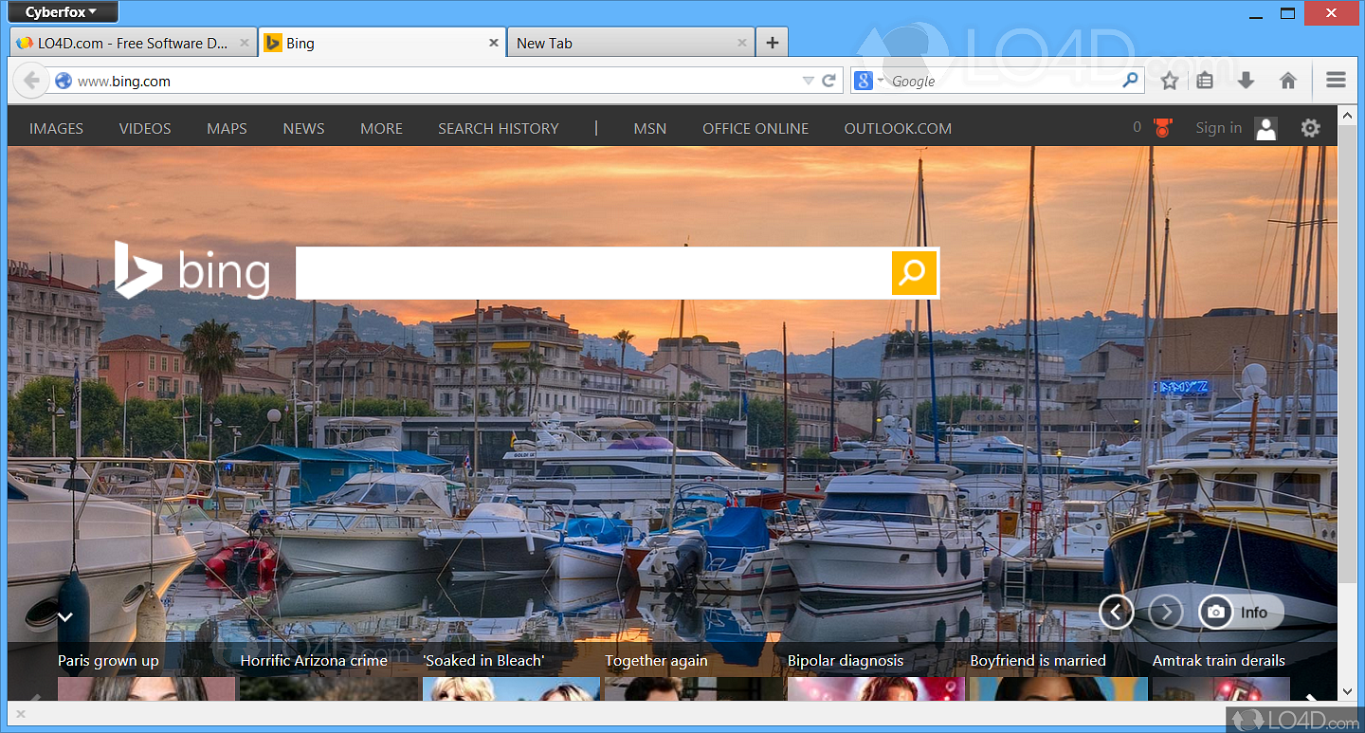The width and height of the screenshot is (1365, 733).
Task: Show bookmarks list icon in toolbar
Action: pos(1205,81)
